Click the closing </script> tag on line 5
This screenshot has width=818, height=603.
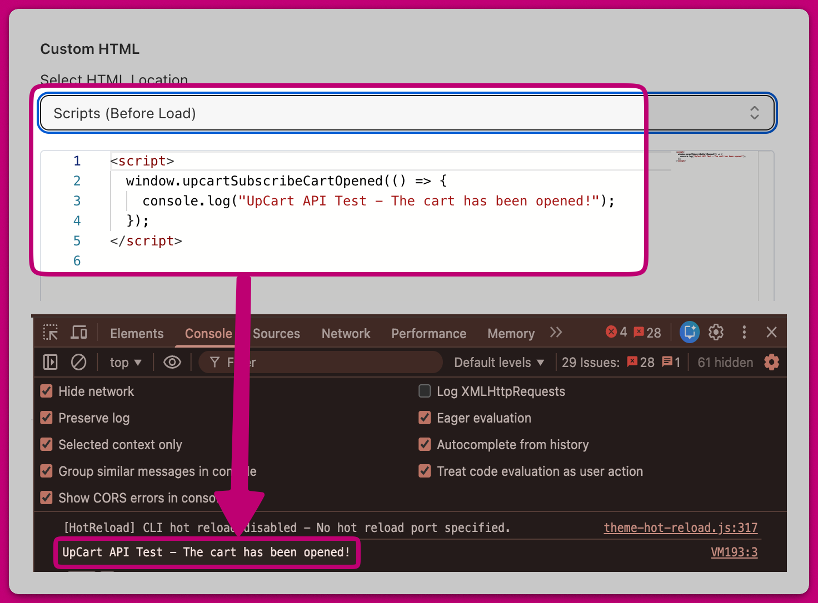[x=146, y=241]
